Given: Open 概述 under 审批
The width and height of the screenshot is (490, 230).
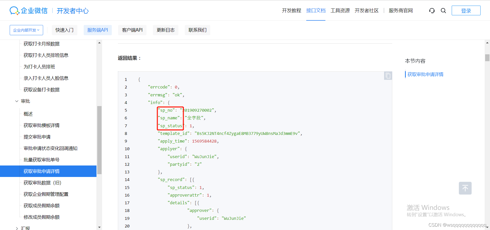Looking at the screenshot, I should pos(28,114).
